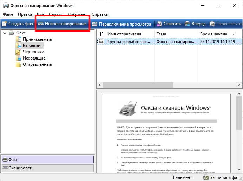Select the Входящие folder
243x181 pixels.
click(33, 46)
